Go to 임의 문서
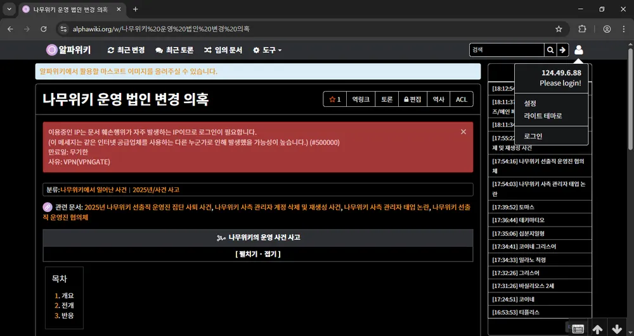 223,51
